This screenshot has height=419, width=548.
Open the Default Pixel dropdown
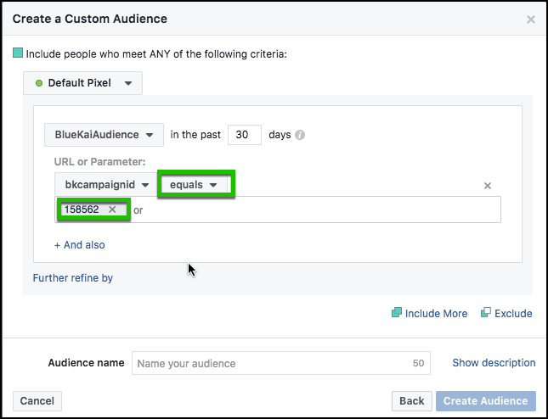click(83, 83)
